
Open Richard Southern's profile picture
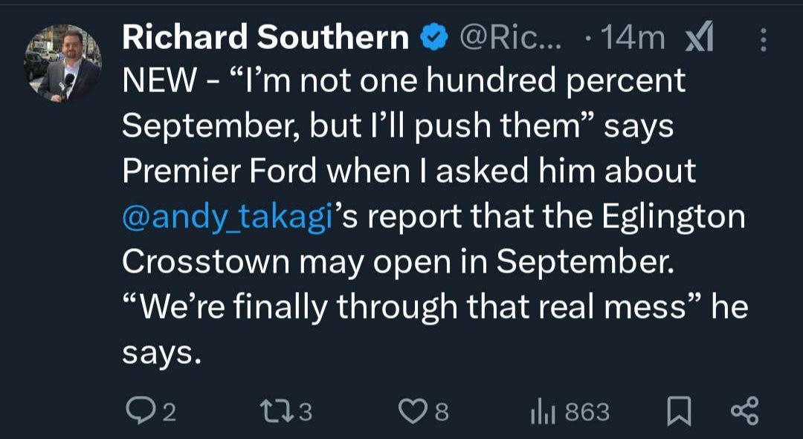tap(62, 63)
